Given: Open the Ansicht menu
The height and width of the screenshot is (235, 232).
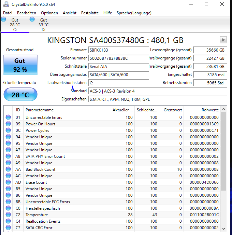Looking at the screenshot, I should [70, 13].
